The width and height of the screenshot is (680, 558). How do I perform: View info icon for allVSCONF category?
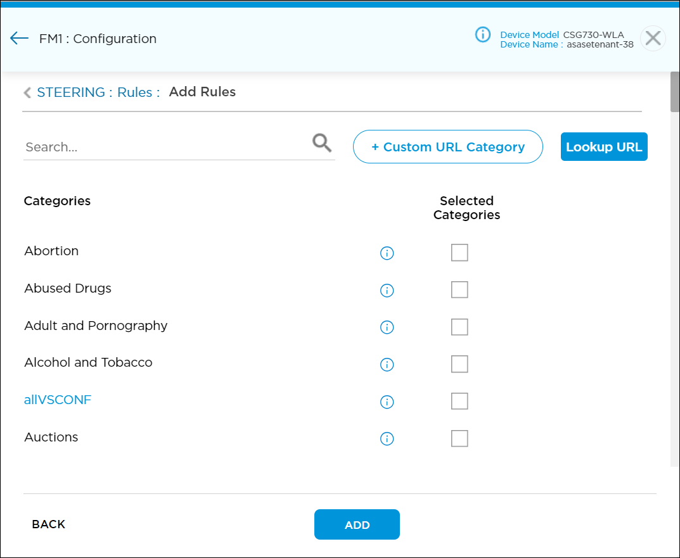387,402
